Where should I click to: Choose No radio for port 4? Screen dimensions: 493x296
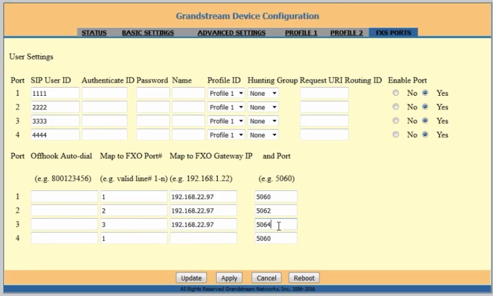click(x=396, y=135)
